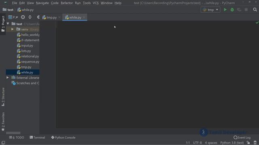Screen dimensions: 259x145
Task: Collapse the test project root folder
Action: click(x=8, y=24)
